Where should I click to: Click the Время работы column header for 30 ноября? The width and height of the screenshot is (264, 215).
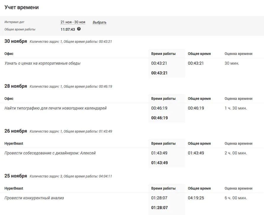(x=163, y=54)
